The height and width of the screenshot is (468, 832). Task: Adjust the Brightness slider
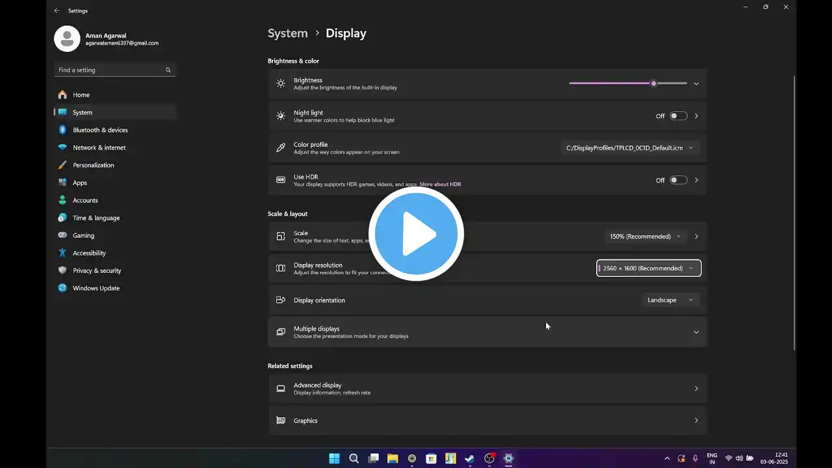[628, 83]
